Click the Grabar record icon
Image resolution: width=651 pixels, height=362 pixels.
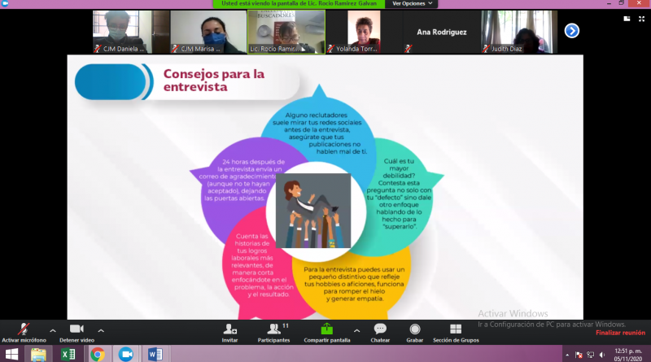click(x=415, y=329)
